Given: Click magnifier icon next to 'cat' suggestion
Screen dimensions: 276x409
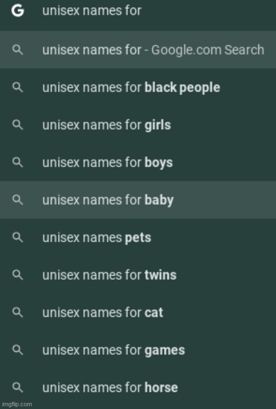Looking at the screenshot, I should pos(18,312).
